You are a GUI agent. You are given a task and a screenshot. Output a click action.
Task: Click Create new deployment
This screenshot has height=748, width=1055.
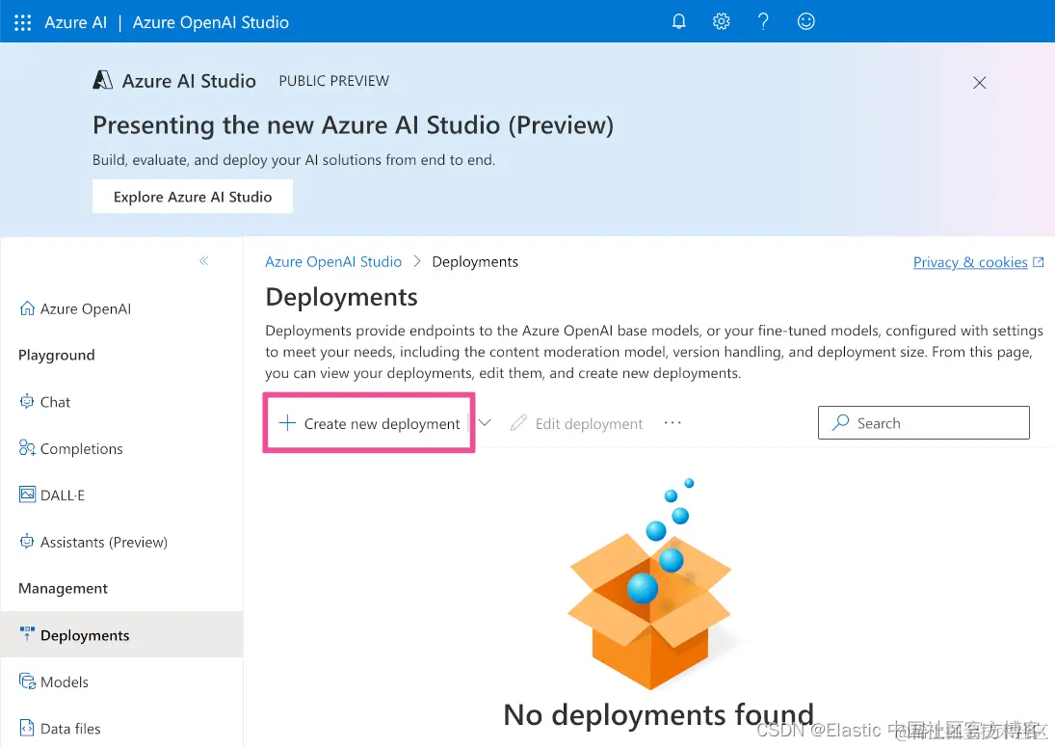click(x=369, y=423)
